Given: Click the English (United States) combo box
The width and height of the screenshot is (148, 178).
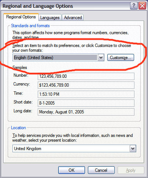Looking at the screenshot, I should click(x=58, y=57).
